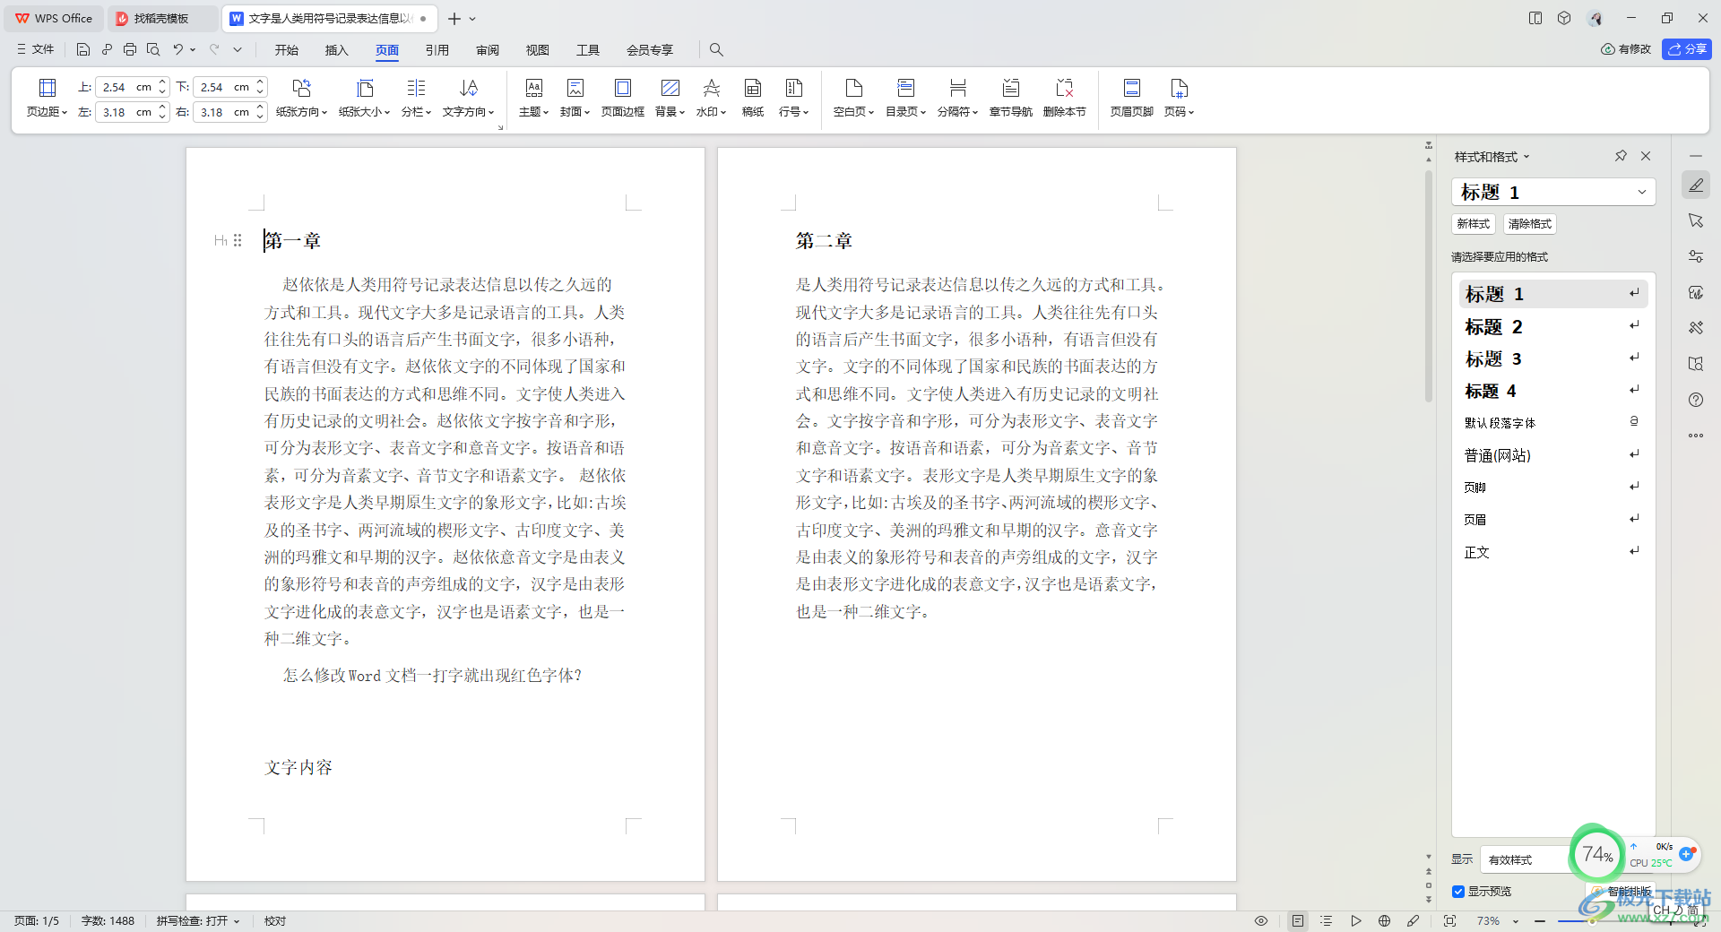Image resolution: width=1721 pixels, height=932 pixels.
Task: Click the eye protection mode icon in status bar
Action: [x=1261, y=921]
